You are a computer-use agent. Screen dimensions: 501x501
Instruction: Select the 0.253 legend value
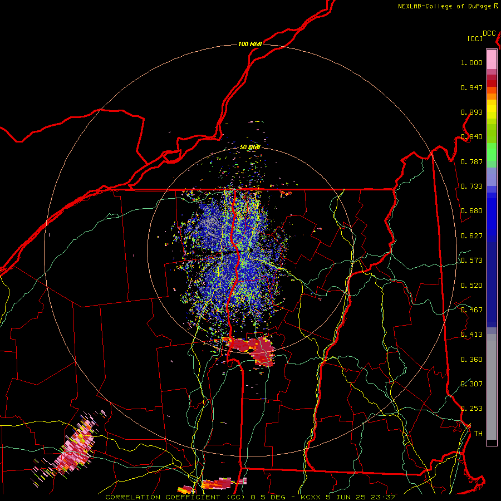[471, 409]
